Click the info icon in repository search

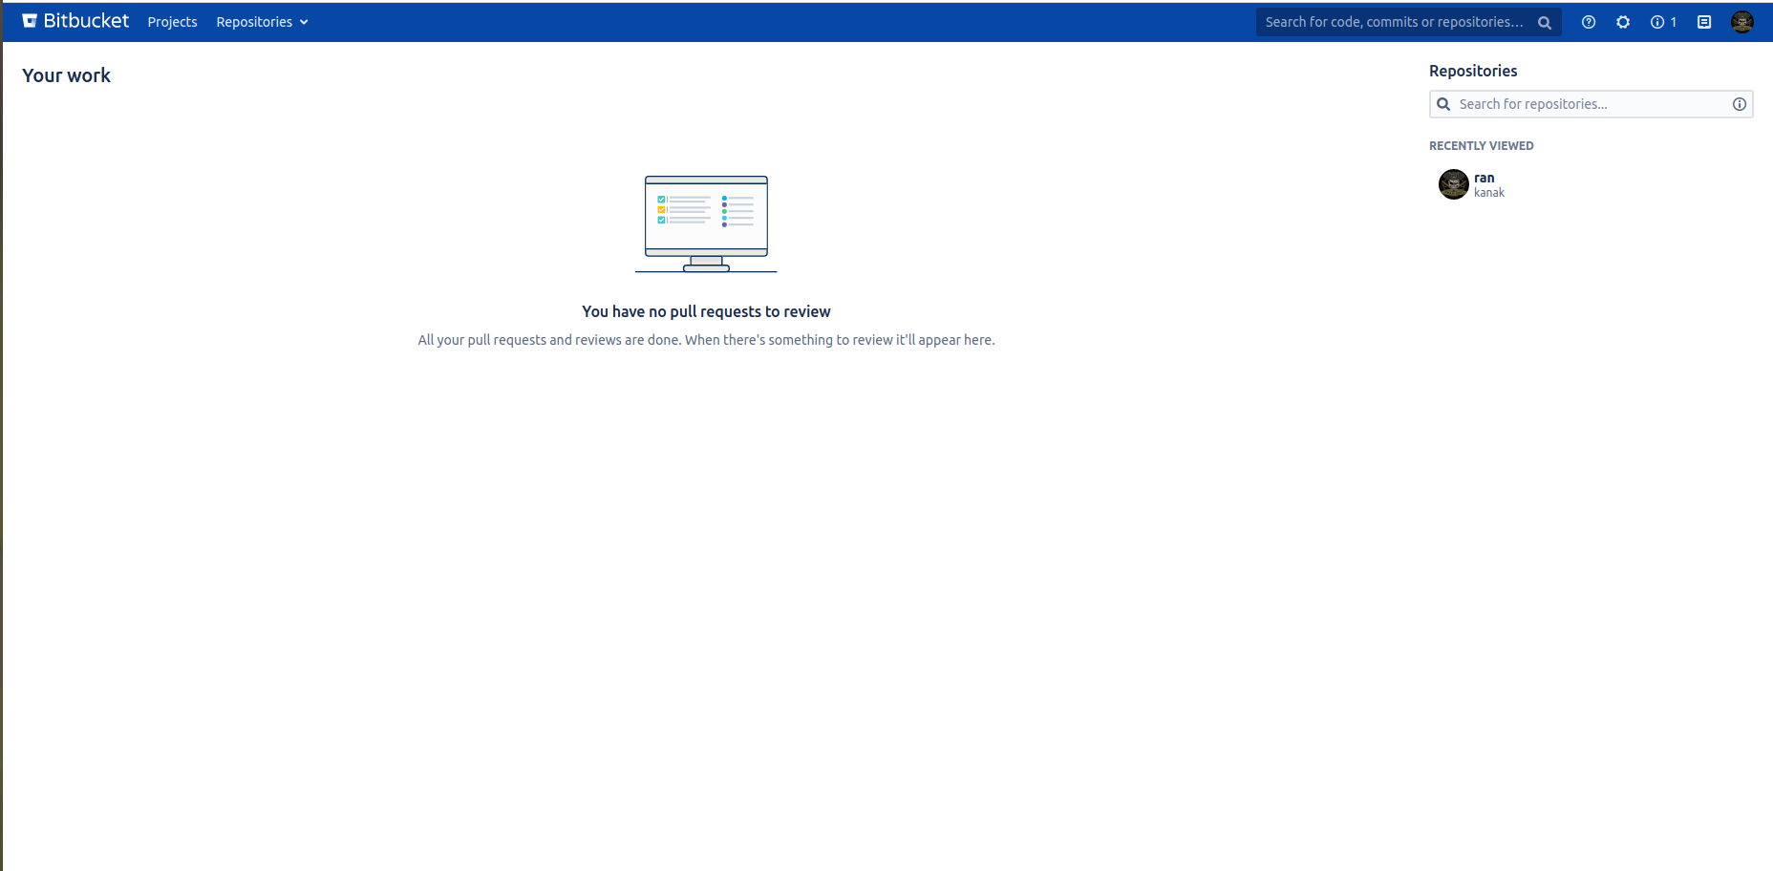pyautogui.click(x=1740, y=104)
